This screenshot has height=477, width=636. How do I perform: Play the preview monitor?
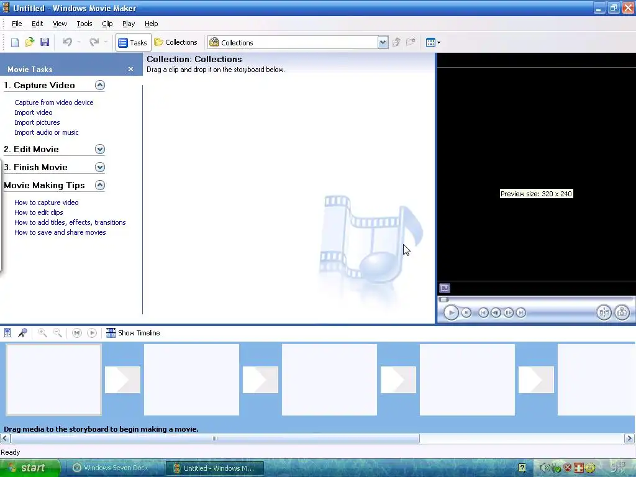click(x=451, y=313)
